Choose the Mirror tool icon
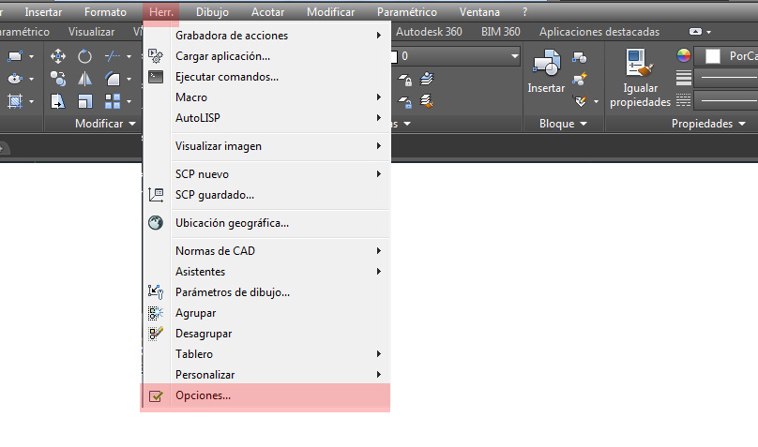The height and width of the screenshot is (447, 758). click(x=85, y=79)
